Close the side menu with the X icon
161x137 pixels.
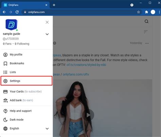point(47,22)
